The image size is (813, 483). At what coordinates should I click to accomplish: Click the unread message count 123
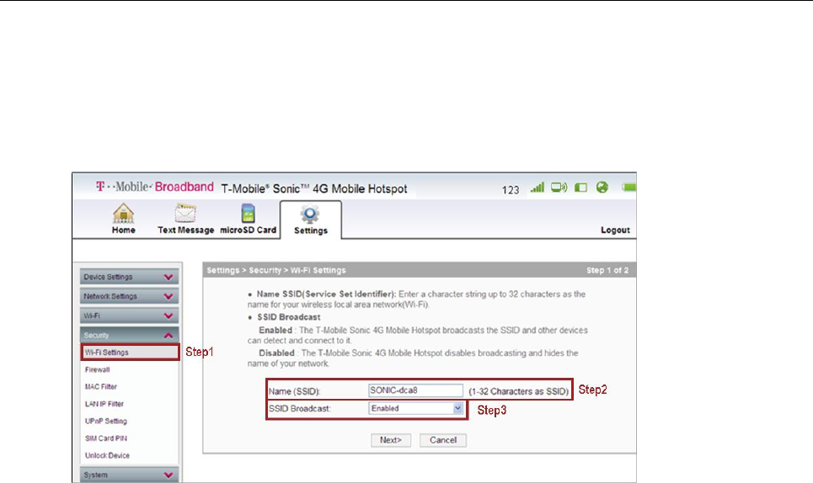coord(511,190)
